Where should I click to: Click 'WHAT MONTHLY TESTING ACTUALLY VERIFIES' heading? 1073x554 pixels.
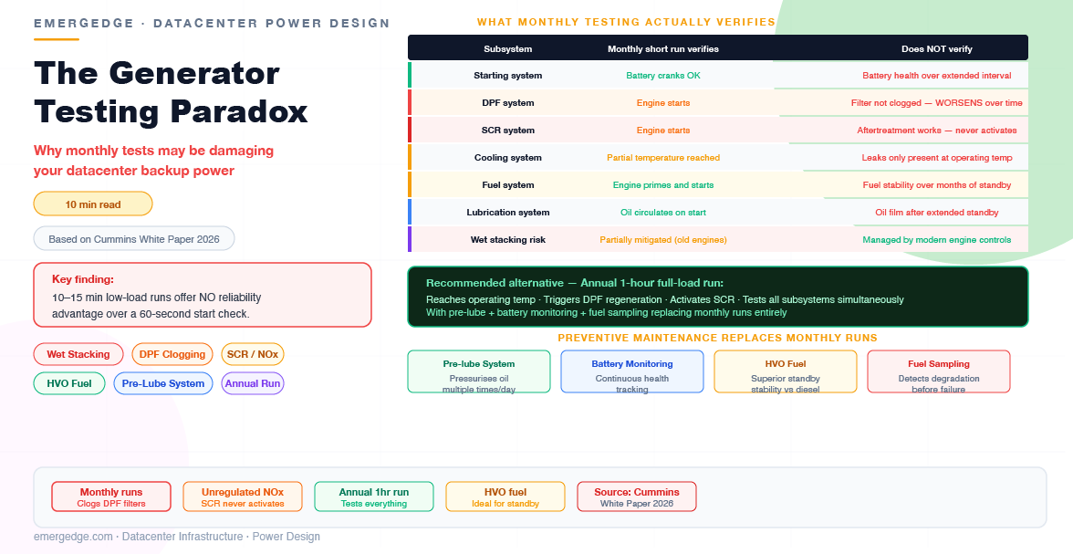626,22
